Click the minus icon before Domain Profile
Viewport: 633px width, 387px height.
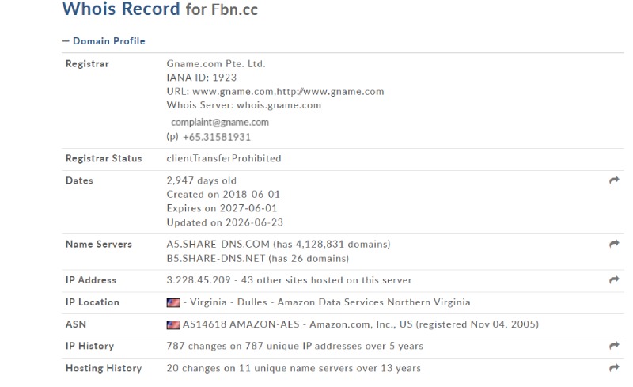[x=66, y=41]
